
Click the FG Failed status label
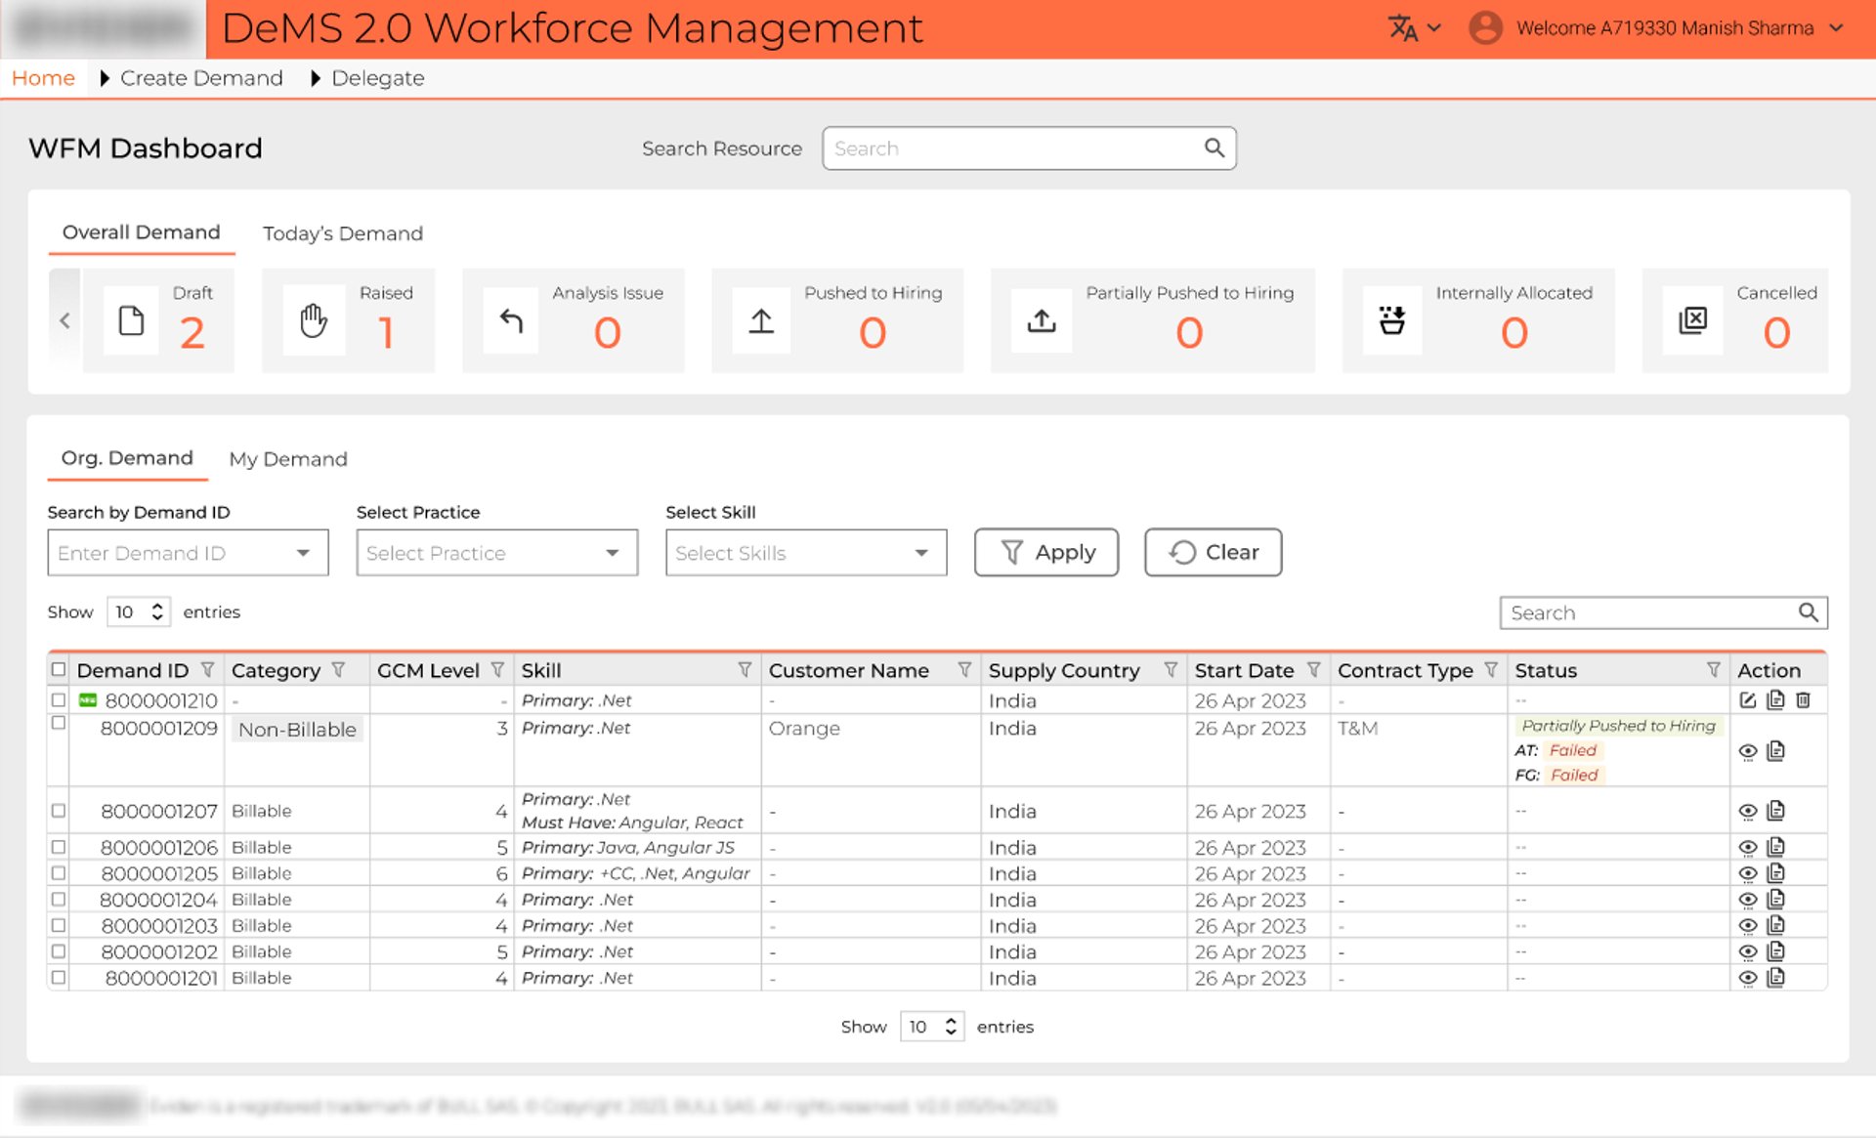click(1574, 775)
